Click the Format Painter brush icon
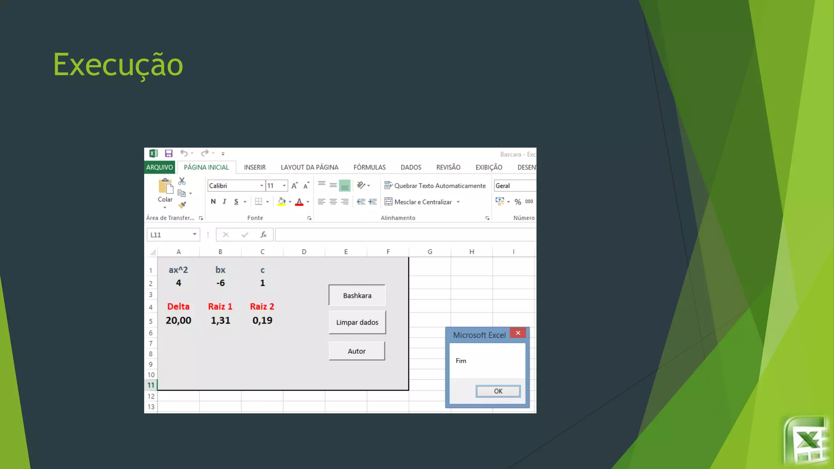The image size is (834, 469). (x=182, y=205)
